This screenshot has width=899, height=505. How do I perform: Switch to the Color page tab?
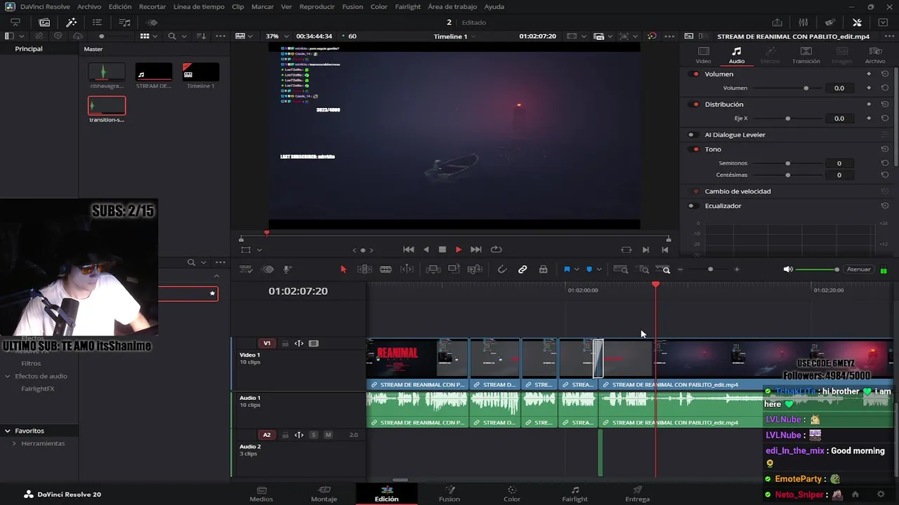pyautogui.click(x=512, y=494)
